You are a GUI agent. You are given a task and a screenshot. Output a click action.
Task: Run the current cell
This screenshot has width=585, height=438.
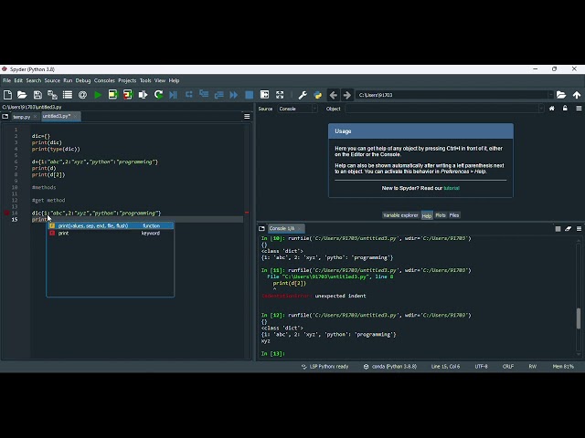tap(112, 95)
